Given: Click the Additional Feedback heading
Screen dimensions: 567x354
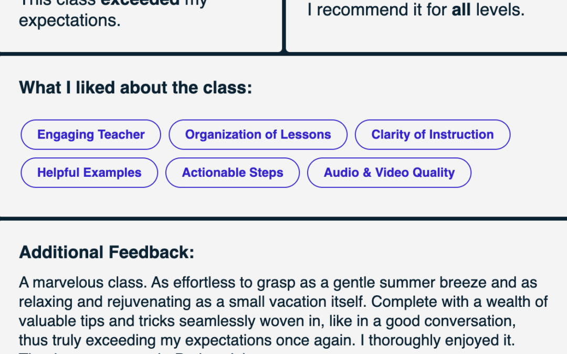Looking at the screenshot, I should pos(107,252).
